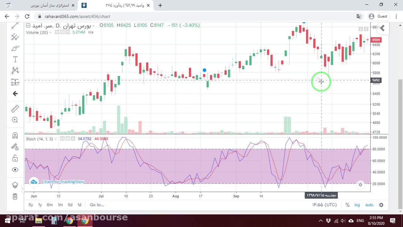Toggle log scale option
This screenshot has width=403, height=227.
pyautogui.click(x=357, y=205)
